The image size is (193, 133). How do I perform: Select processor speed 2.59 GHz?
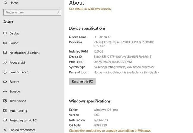[99, 46]
